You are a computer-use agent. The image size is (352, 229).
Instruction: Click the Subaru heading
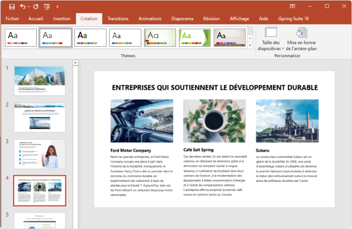click(262, 150)
